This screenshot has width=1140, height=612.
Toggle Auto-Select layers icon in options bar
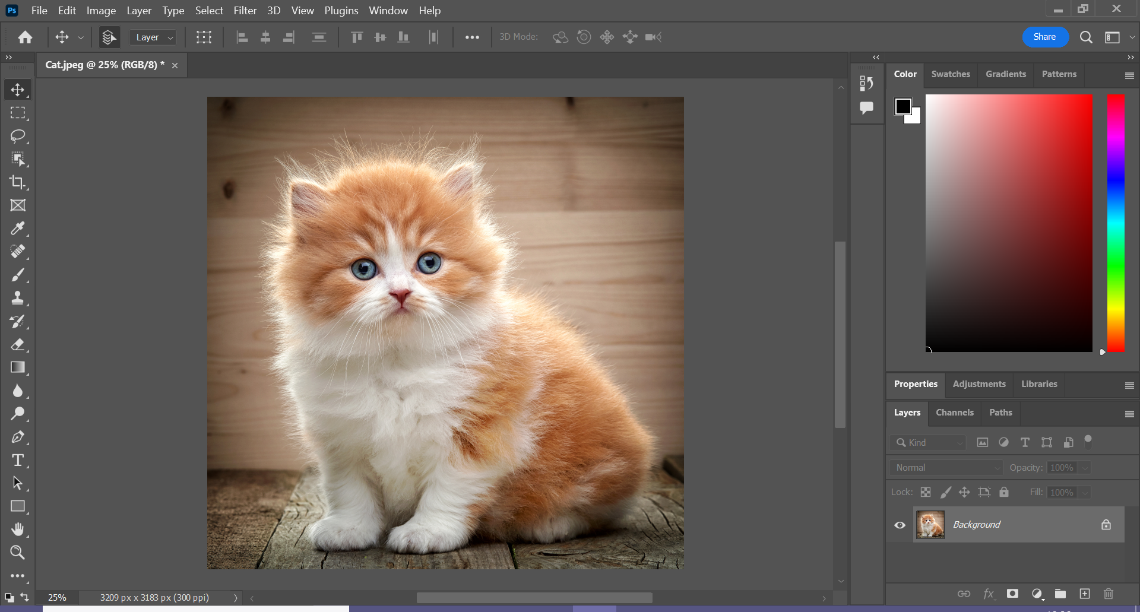(109, 37)
